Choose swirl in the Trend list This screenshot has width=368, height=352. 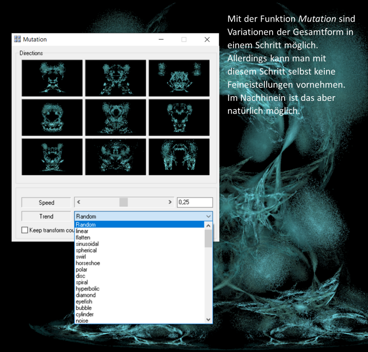pyautogui.click(x=140, y=257)
